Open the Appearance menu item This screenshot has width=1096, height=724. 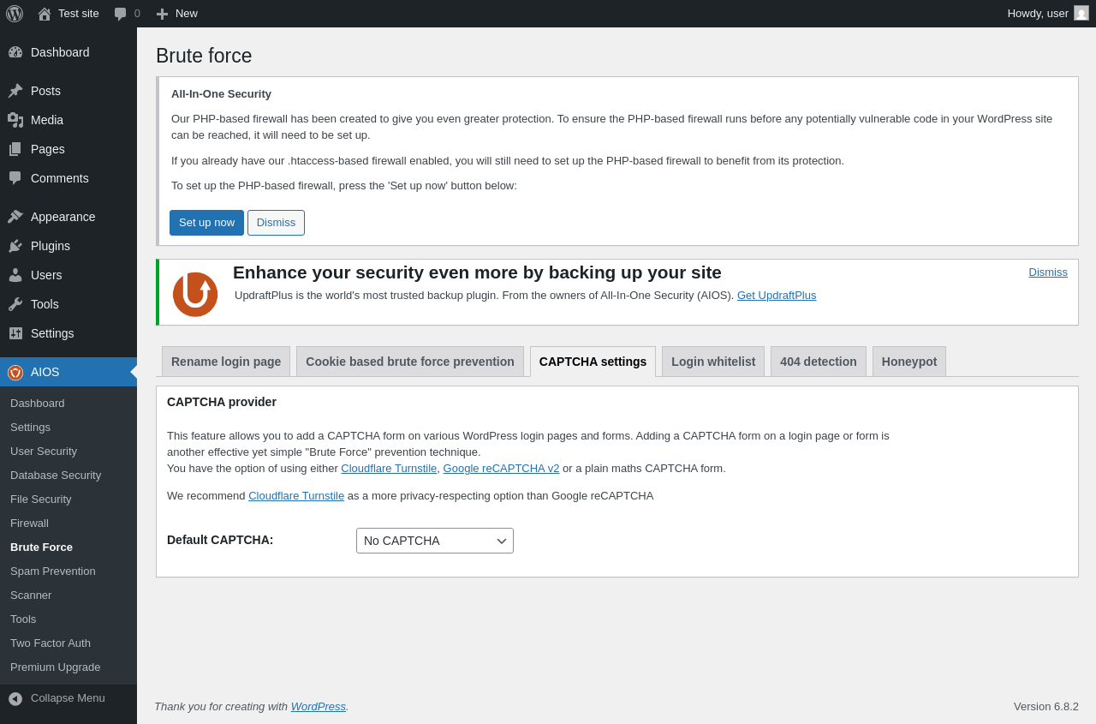(68, 217)
